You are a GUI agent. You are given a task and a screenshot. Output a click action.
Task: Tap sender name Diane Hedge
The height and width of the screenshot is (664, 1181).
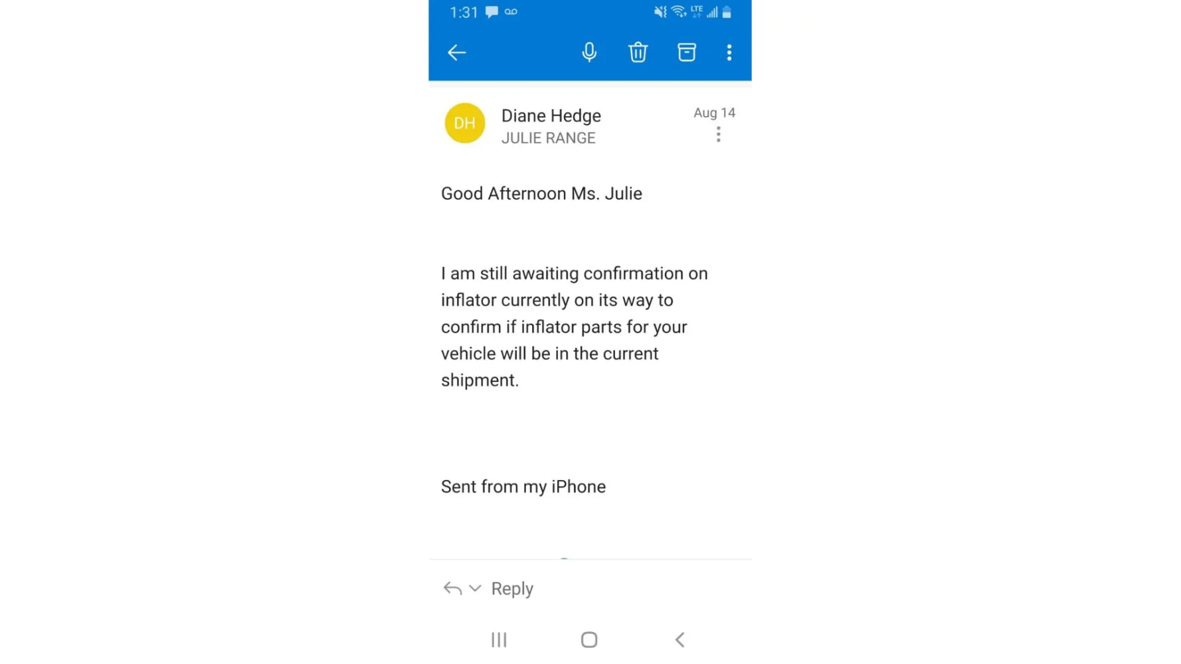click(551, 116)
